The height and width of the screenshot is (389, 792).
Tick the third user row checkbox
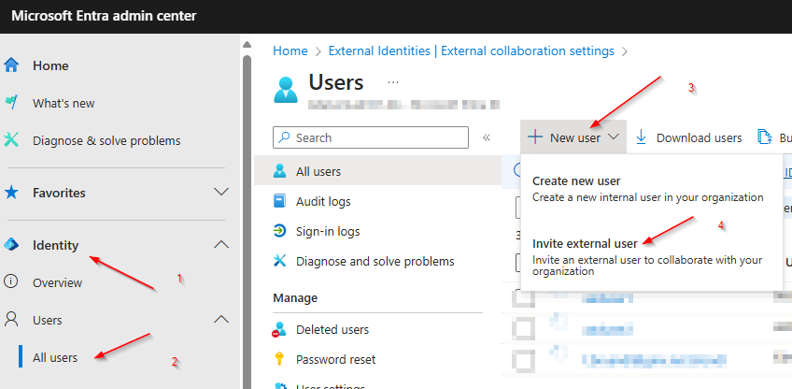[525, 360]
